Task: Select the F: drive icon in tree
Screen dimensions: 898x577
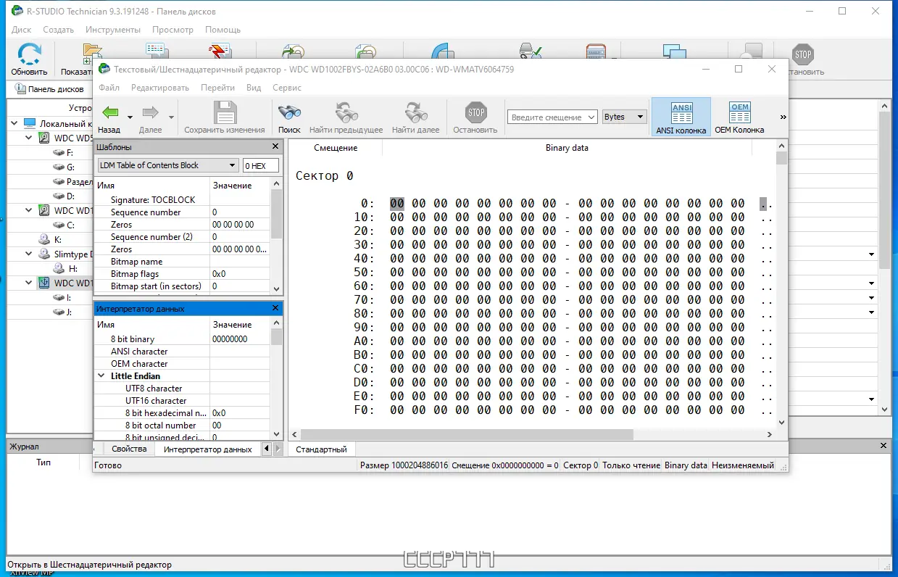Action: 59,152
